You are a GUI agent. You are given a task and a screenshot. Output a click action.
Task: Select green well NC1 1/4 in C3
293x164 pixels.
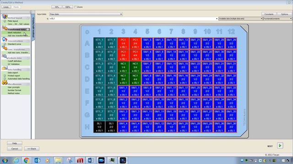[123, 67]
